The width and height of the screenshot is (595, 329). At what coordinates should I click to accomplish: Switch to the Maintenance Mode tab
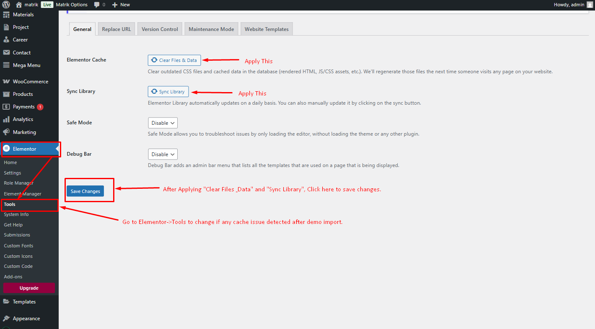[211, 29]
